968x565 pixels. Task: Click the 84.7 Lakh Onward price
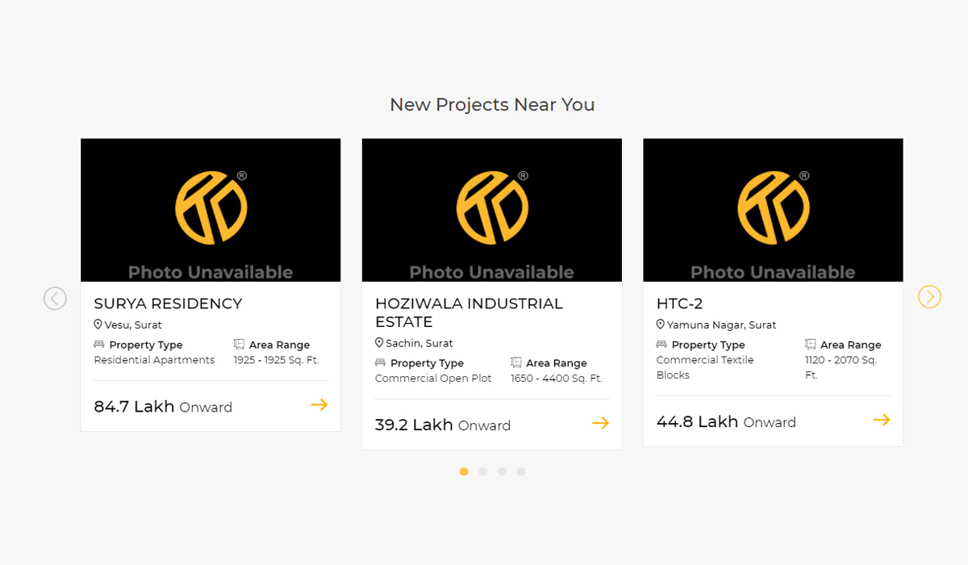pyautogui.click(x=163, y=407)
